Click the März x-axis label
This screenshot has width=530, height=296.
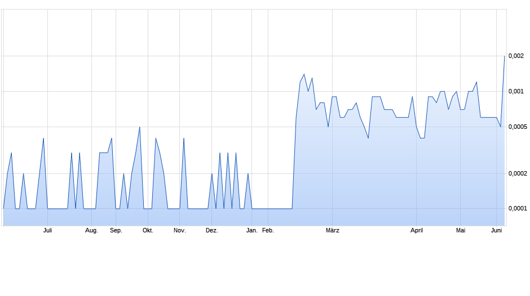[332, 231]
